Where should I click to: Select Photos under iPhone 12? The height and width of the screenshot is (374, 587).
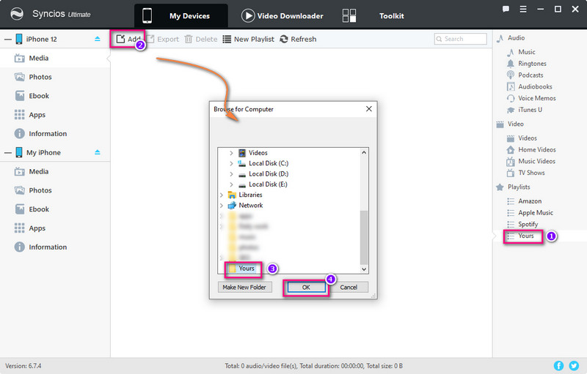55,77
